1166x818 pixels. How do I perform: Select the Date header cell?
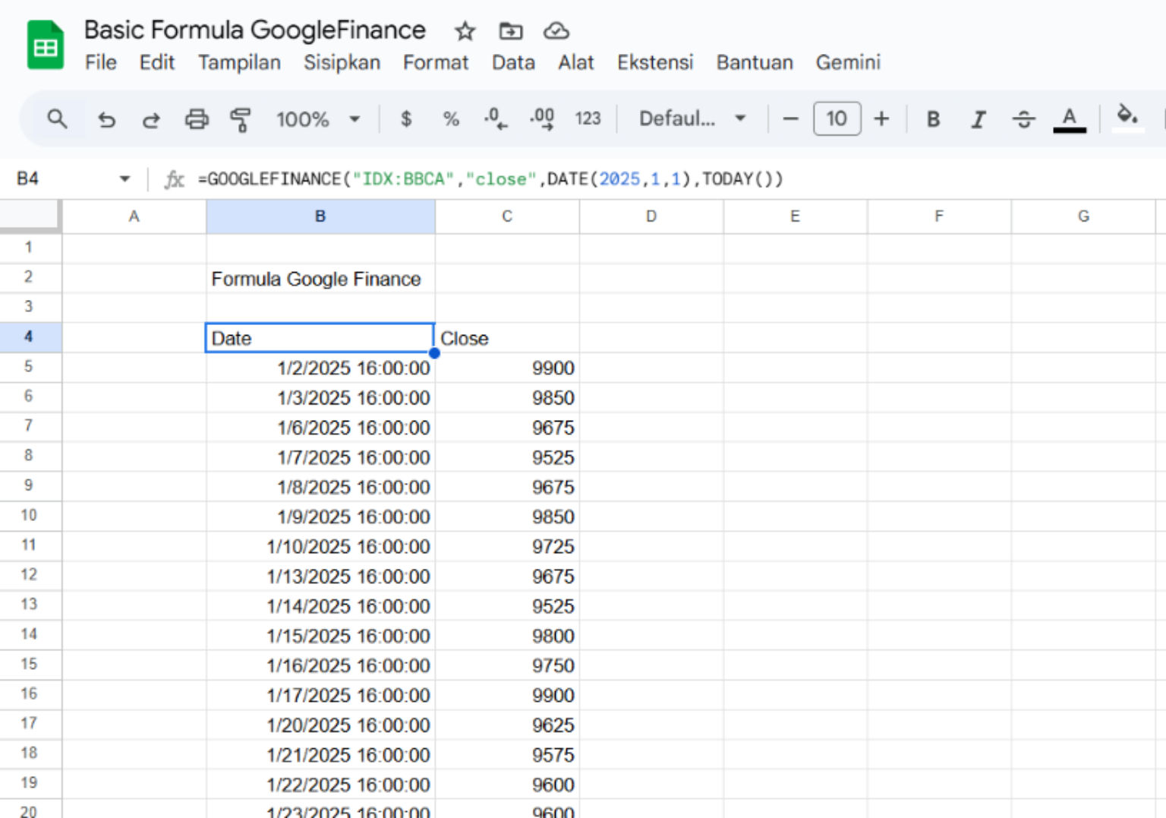coord(320,338)
